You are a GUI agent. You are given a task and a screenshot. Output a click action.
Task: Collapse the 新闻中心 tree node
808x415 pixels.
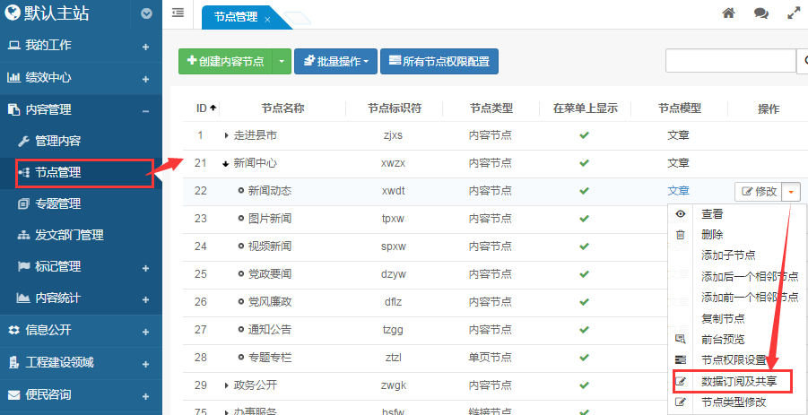click(226, 164)
